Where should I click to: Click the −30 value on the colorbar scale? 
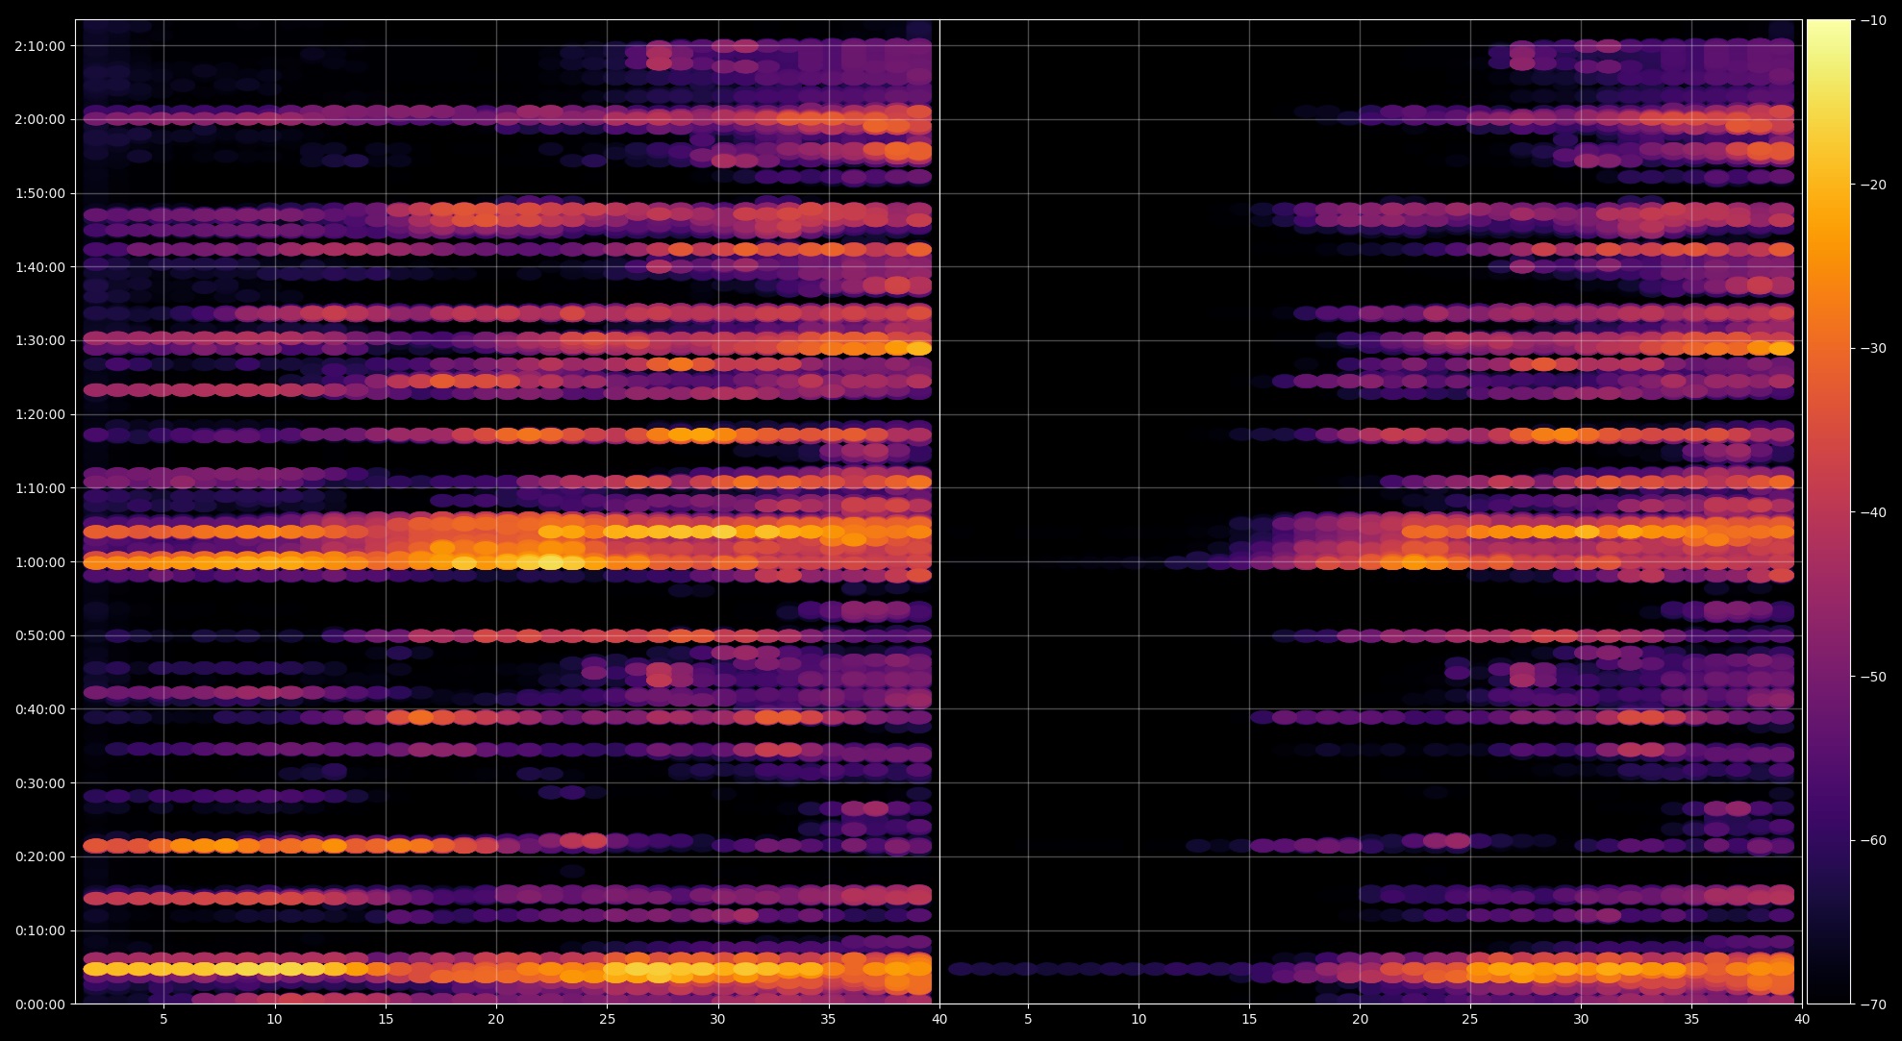pyautogui.click(x=1873, y=348)
